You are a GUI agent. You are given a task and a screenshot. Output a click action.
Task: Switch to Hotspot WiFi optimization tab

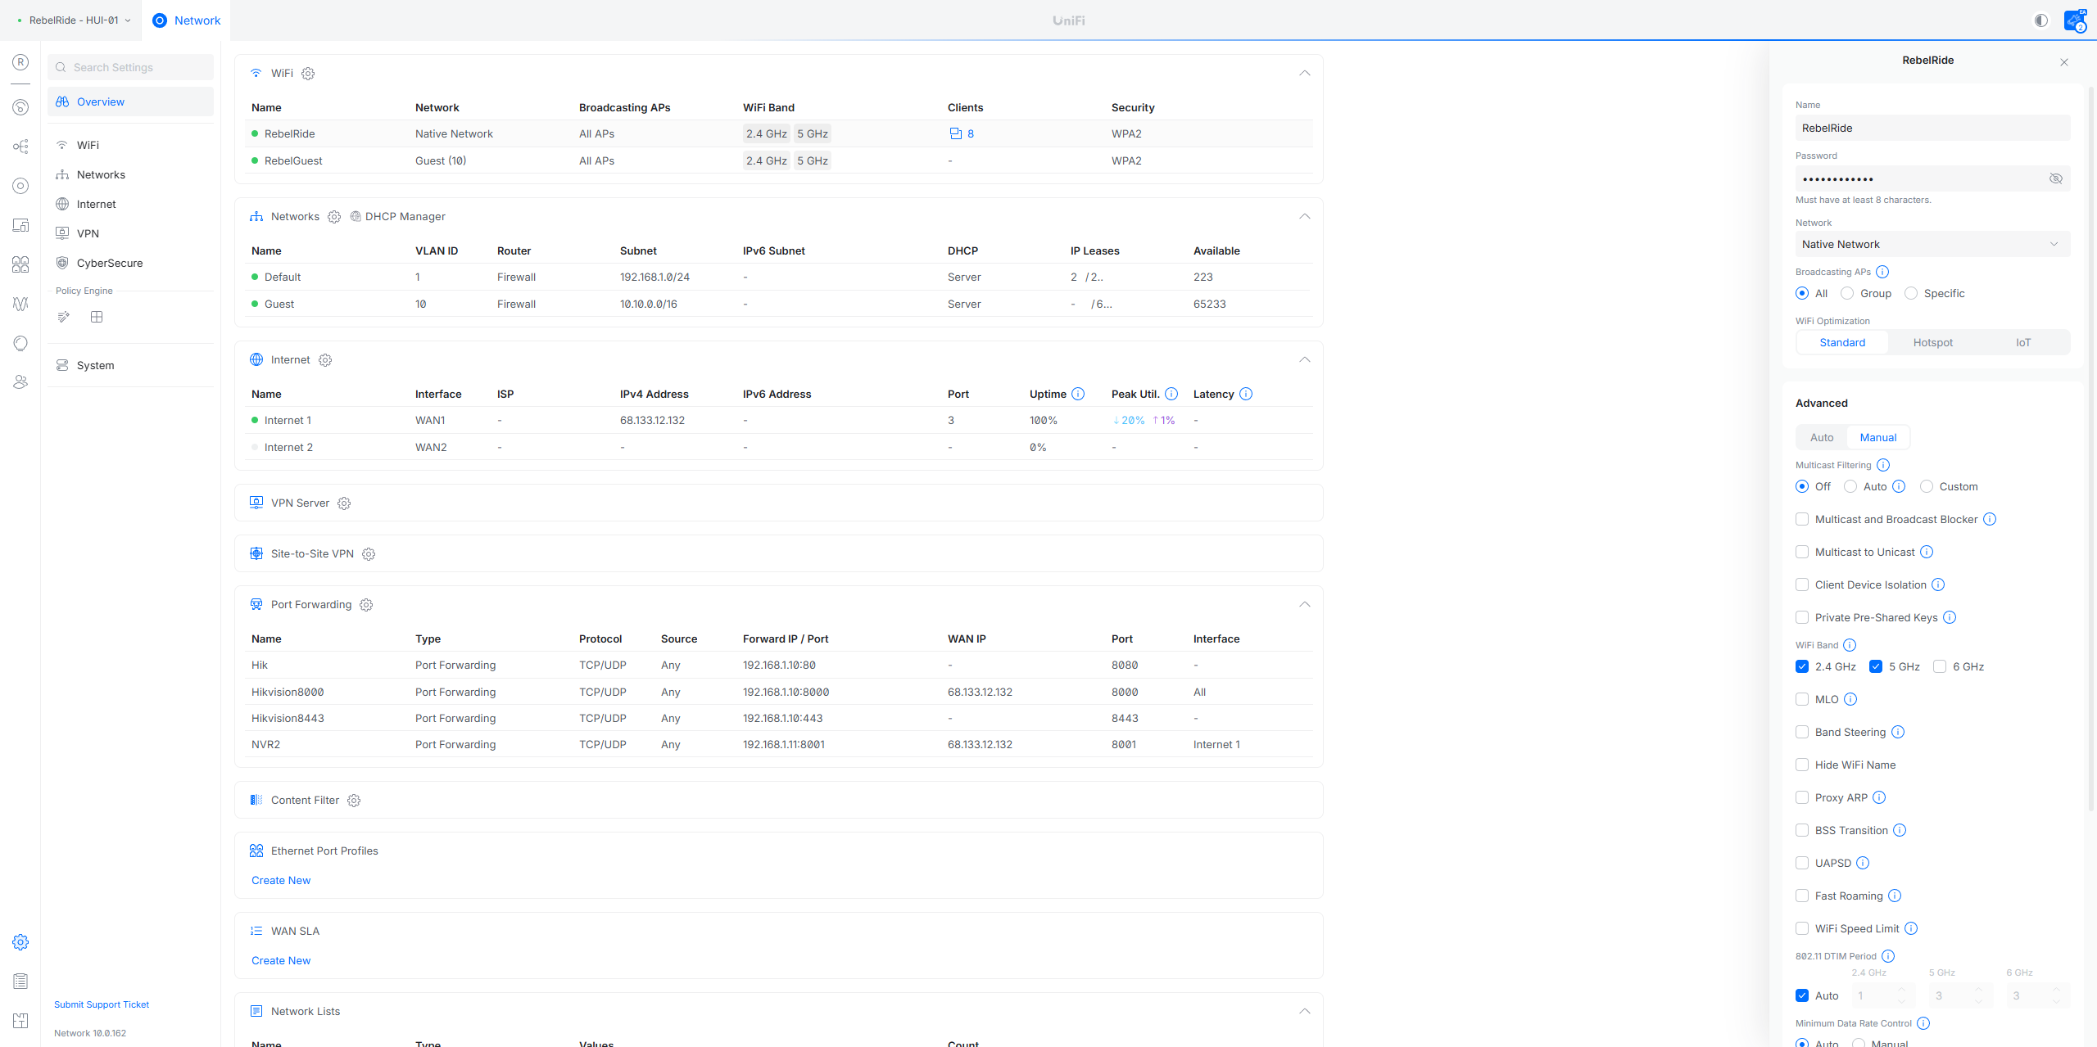[x=1932, y=342]
